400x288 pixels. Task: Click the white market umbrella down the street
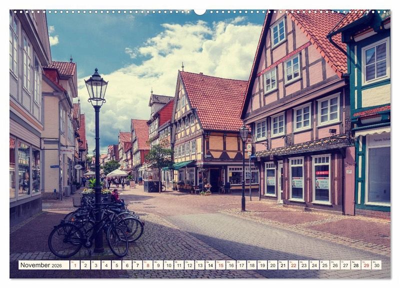(117, 173)
